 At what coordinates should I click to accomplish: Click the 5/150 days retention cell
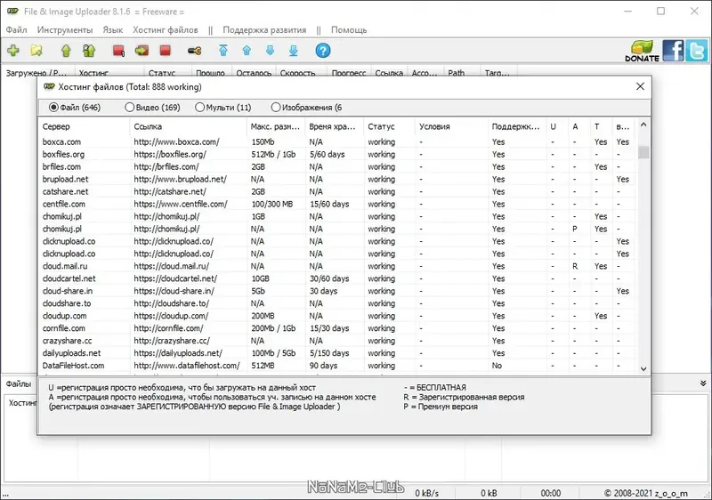(x=329, y=353)
